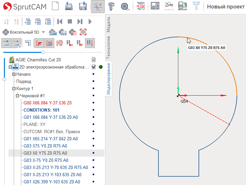Open the machine document sheet icon
Image resolution: width=246 pixels, height=185 pixels.
94,60
